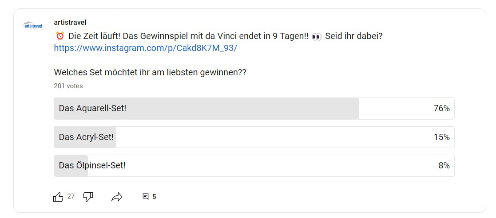This screenshot has height=218, width=496.
Task: Open the artistravel channel name link
Action: click(70, 22)
